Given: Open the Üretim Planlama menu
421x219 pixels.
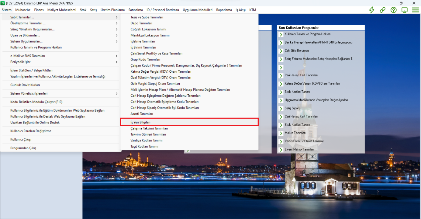Looking at the screenshot, I should coord(112,10).
